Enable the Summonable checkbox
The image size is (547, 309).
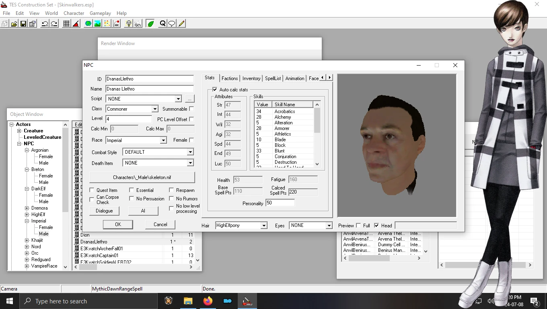click(x=191, y=109)
